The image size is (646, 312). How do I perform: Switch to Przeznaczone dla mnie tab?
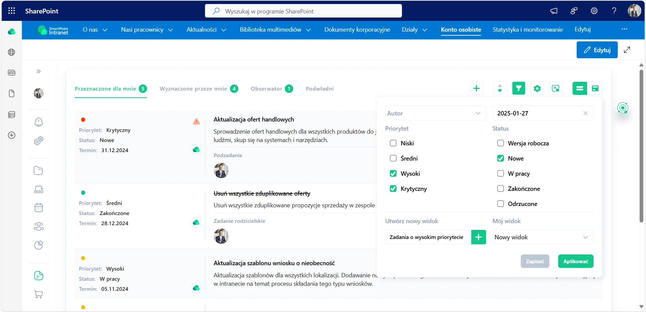click(x=111, y=89)
